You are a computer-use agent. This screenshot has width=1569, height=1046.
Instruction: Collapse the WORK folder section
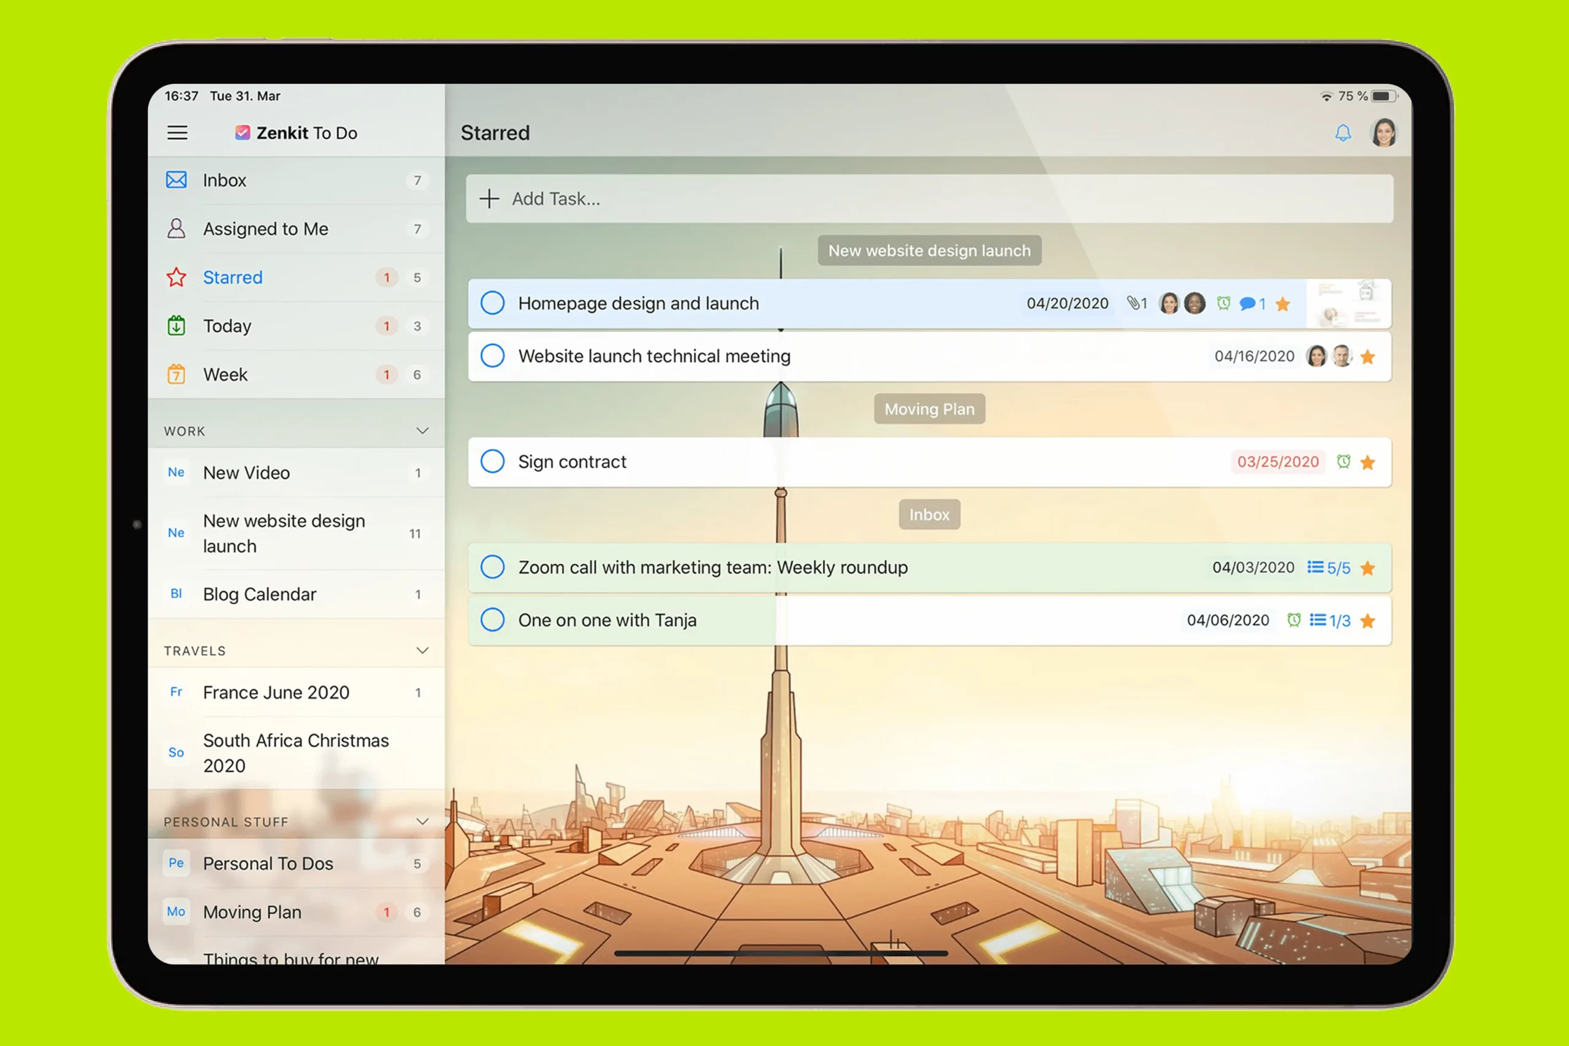click(x=422, y=431)
